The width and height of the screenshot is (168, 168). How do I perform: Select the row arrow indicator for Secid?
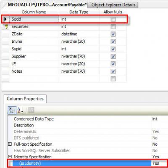5,19
